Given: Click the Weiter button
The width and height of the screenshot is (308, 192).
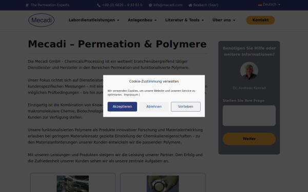Looking at the screenshot, I should coord(249,139).
